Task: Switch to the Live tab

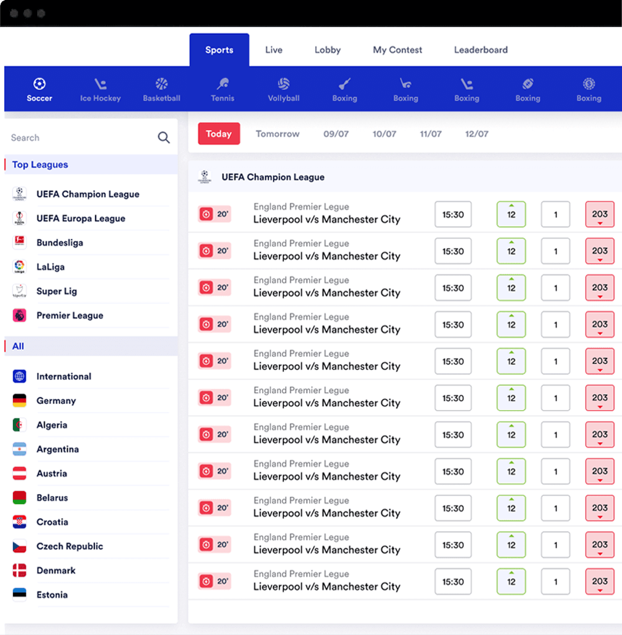Action: (274, 50)
